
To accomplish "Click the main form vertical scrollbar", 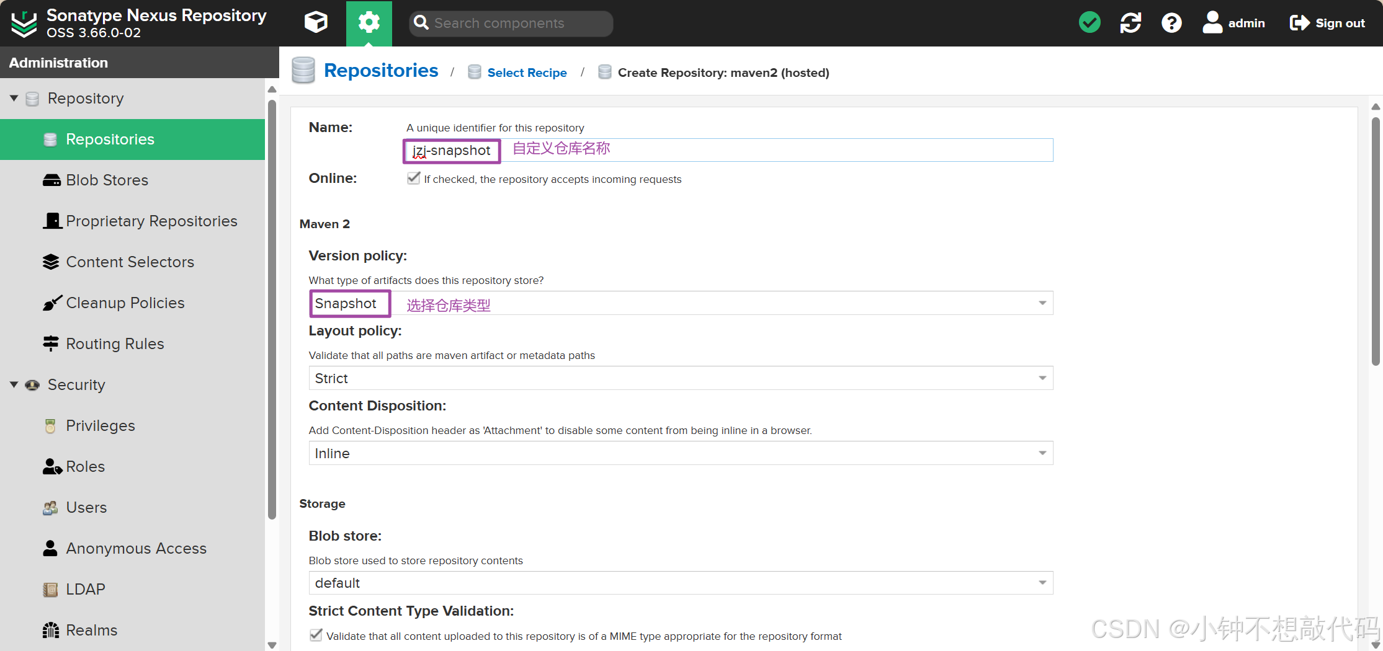I will 1376,242.
